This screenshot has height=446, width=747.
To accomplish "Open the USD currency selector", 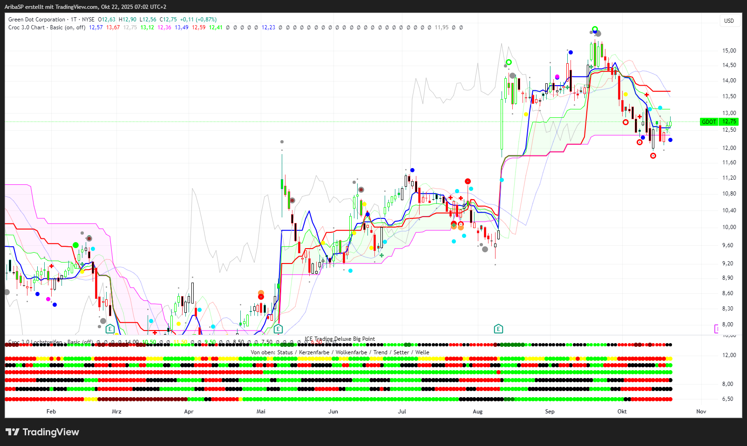I will click(x=729, y=21).
